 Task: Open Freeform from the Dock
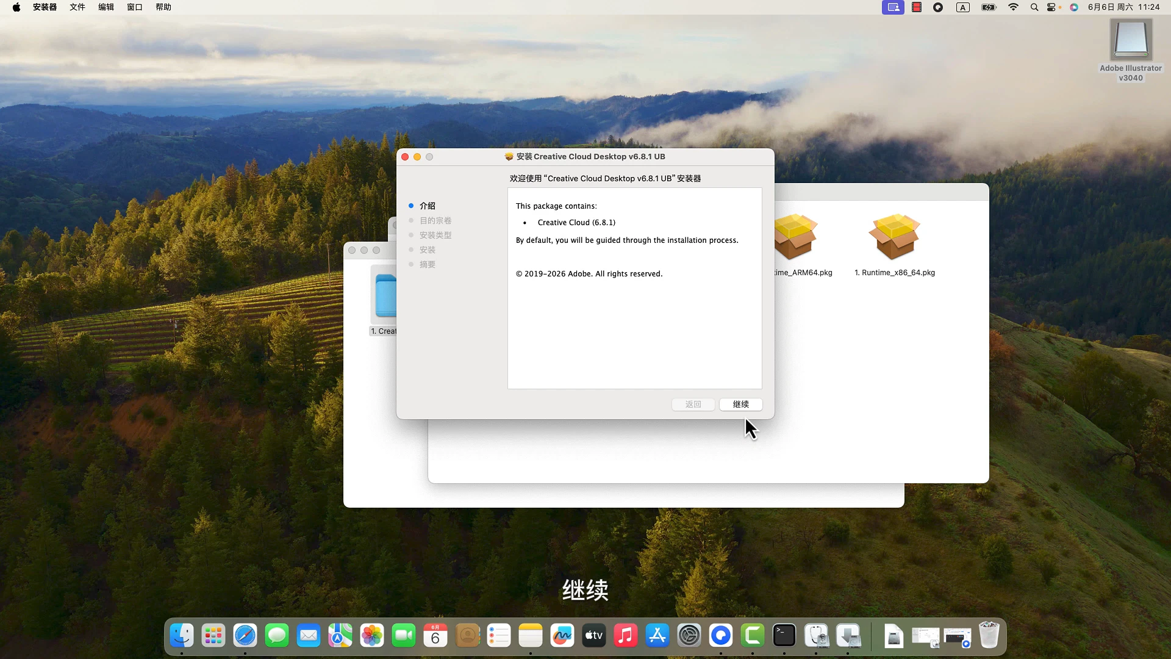(x=562, y=636)
